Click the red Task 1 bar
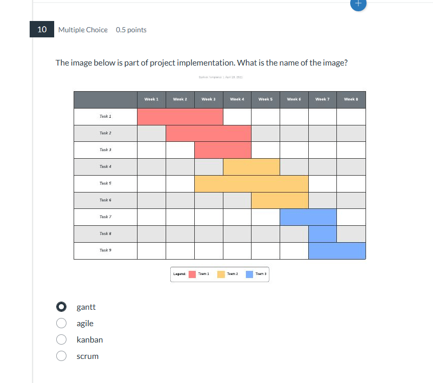Viewport: 433px width, 383px height. click(180, 117)
